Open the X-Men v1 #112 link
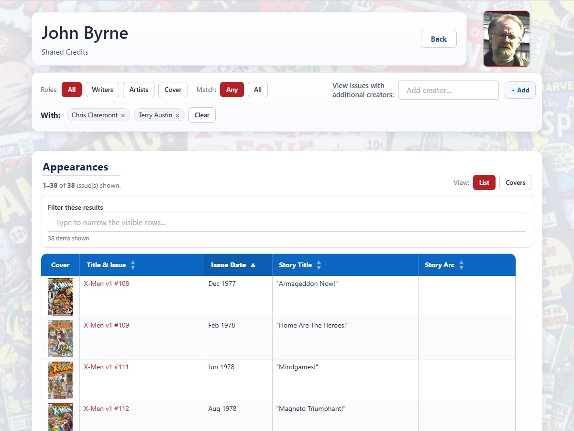Screen dimensions: 574x431 pos(106,408)
